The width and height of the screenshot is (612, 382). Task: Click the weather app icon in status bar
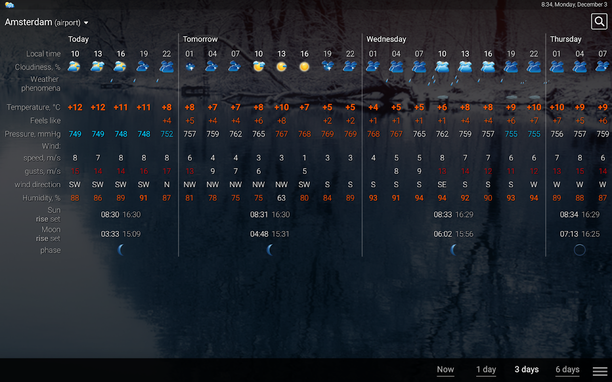[10, 5]
